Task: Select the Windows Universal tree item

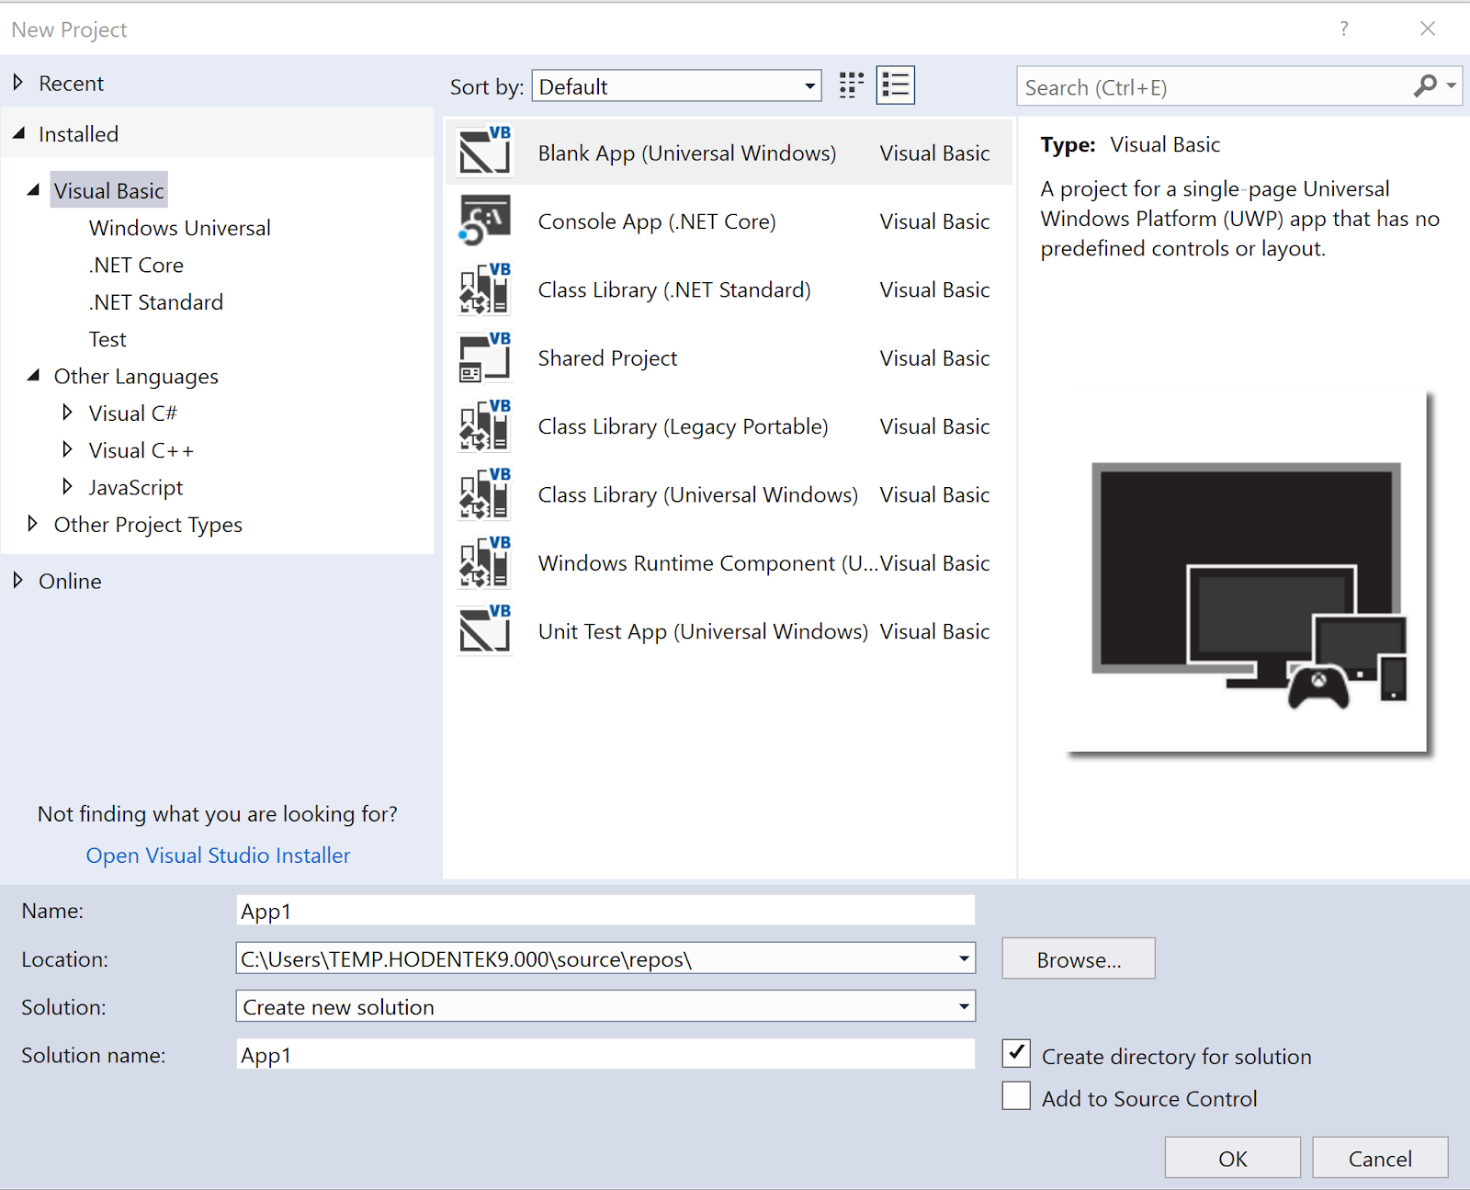Action: click(179, 227)
